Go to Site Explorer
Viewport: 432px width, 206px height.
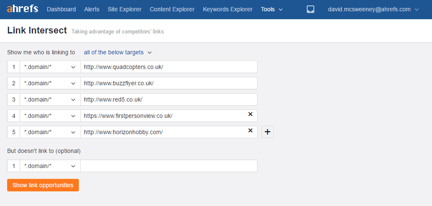click(124, 10)
